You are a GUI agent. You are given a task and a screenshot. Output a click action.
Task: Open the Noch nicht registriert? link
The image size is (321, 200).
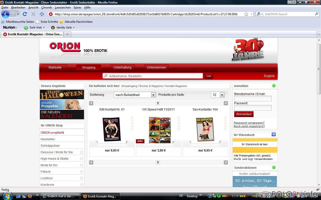[249, 126]
